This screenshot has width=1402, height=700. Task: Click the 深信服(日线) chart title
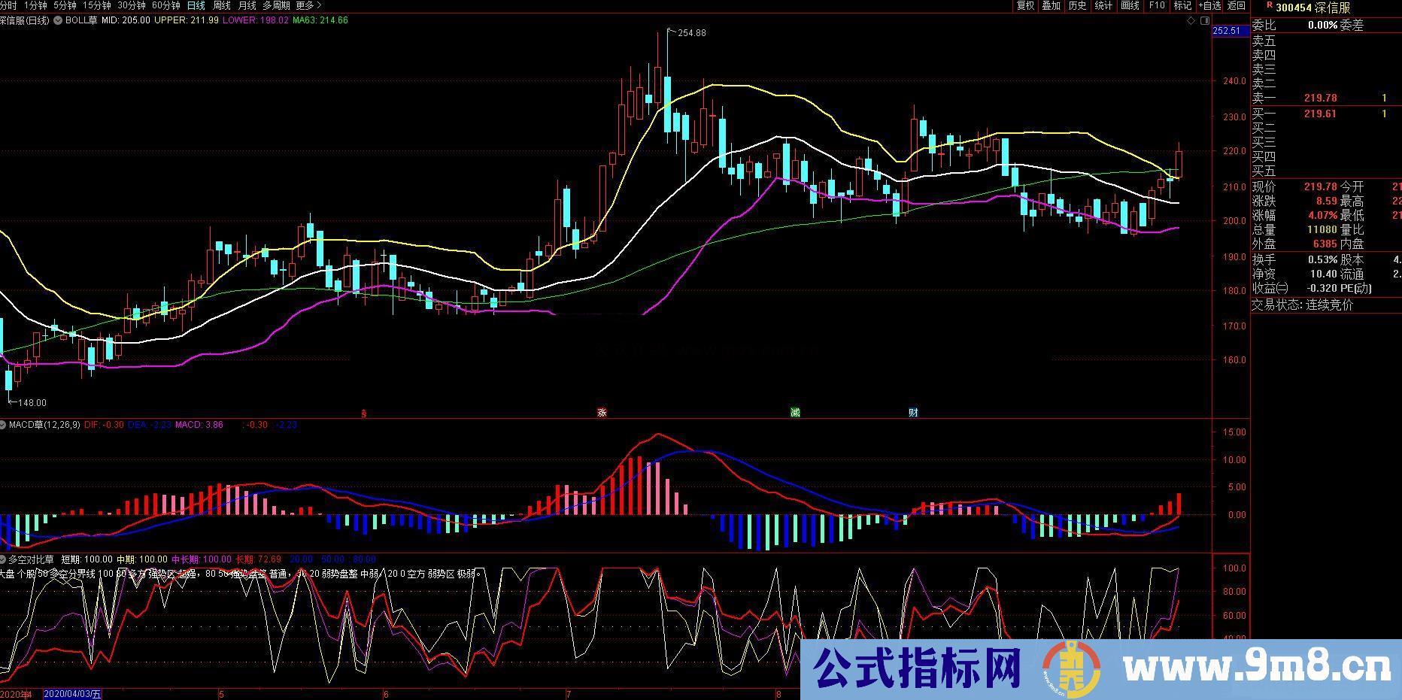click(24, 20)
